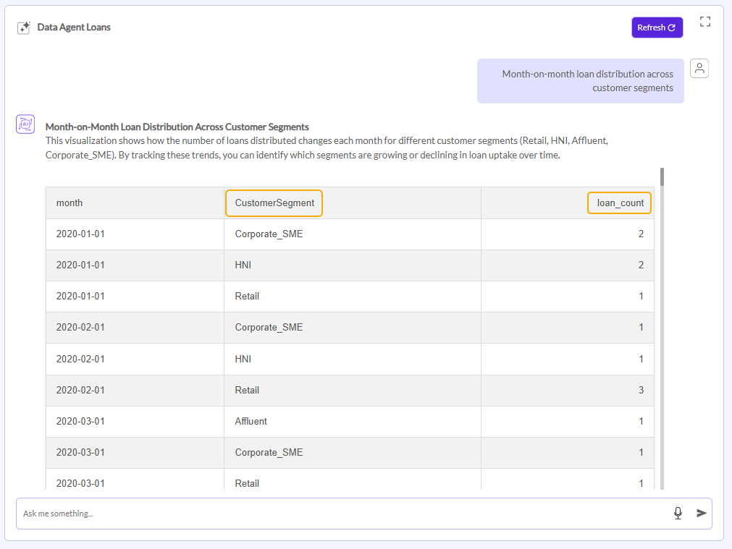The image size is (732, 549).
Task: Click the response title 'Month-on-Month Loan Distribution'
Action: tap(177, 127)
